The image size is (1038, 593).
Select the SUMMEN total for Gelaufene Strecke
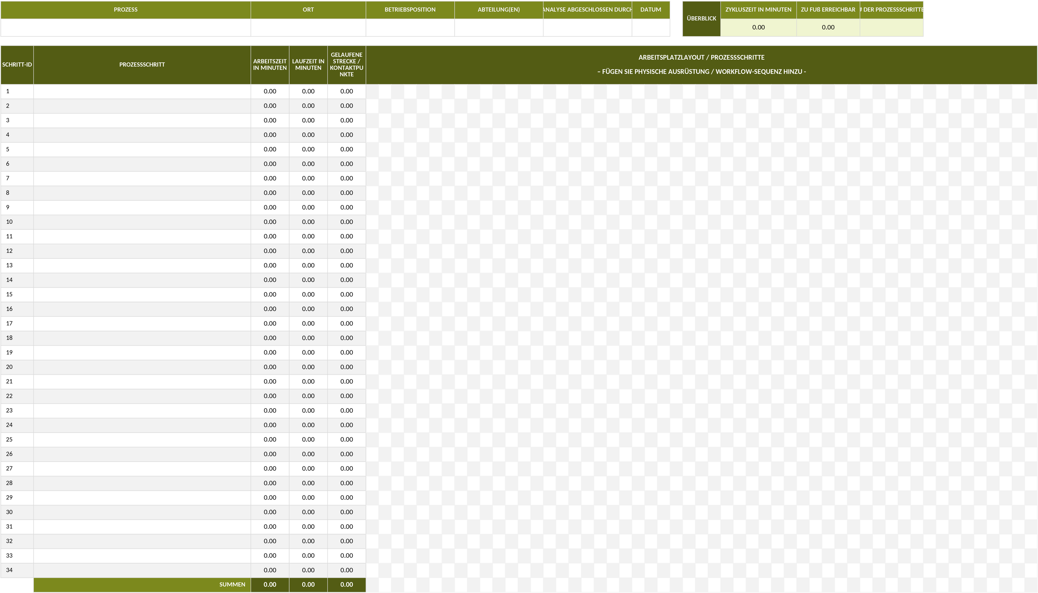[347, 585]
